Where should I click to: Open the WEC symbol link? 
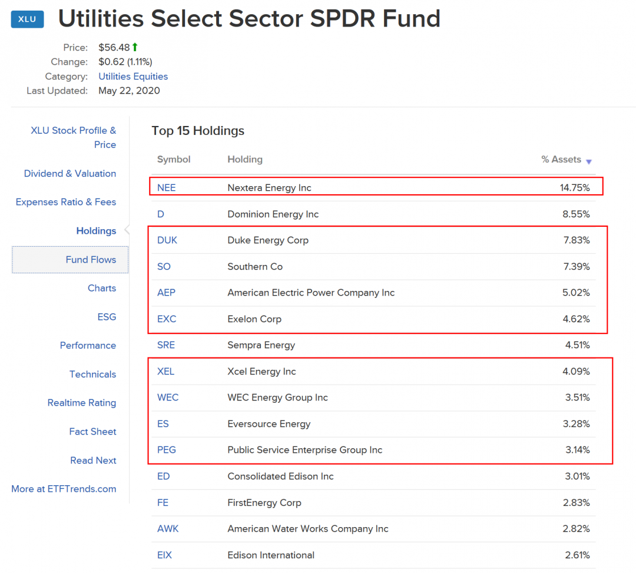168,398
